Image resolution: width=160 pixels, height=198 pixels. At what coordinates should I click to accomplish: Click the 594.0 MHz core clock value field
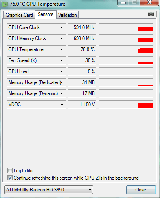coord(82,27)
